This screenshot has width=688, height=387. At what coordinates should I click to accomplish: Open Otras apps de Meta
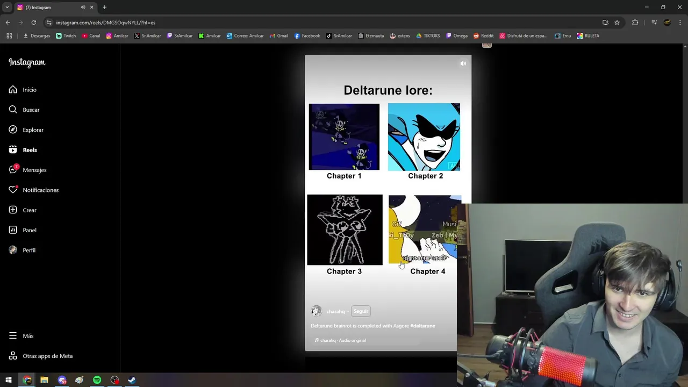(40, 356)
